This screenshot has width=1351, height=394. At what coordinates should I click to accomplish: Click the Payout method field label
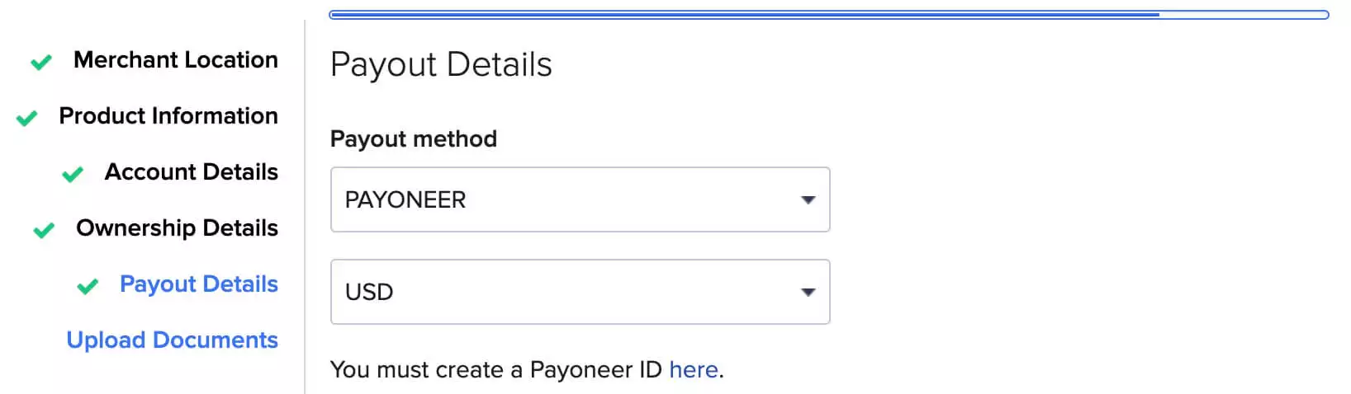point(414,139)
